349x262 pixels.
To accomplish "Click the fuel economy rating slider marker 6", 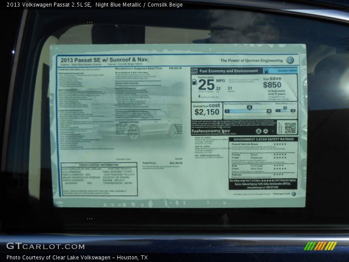I will tap(249, 107).
